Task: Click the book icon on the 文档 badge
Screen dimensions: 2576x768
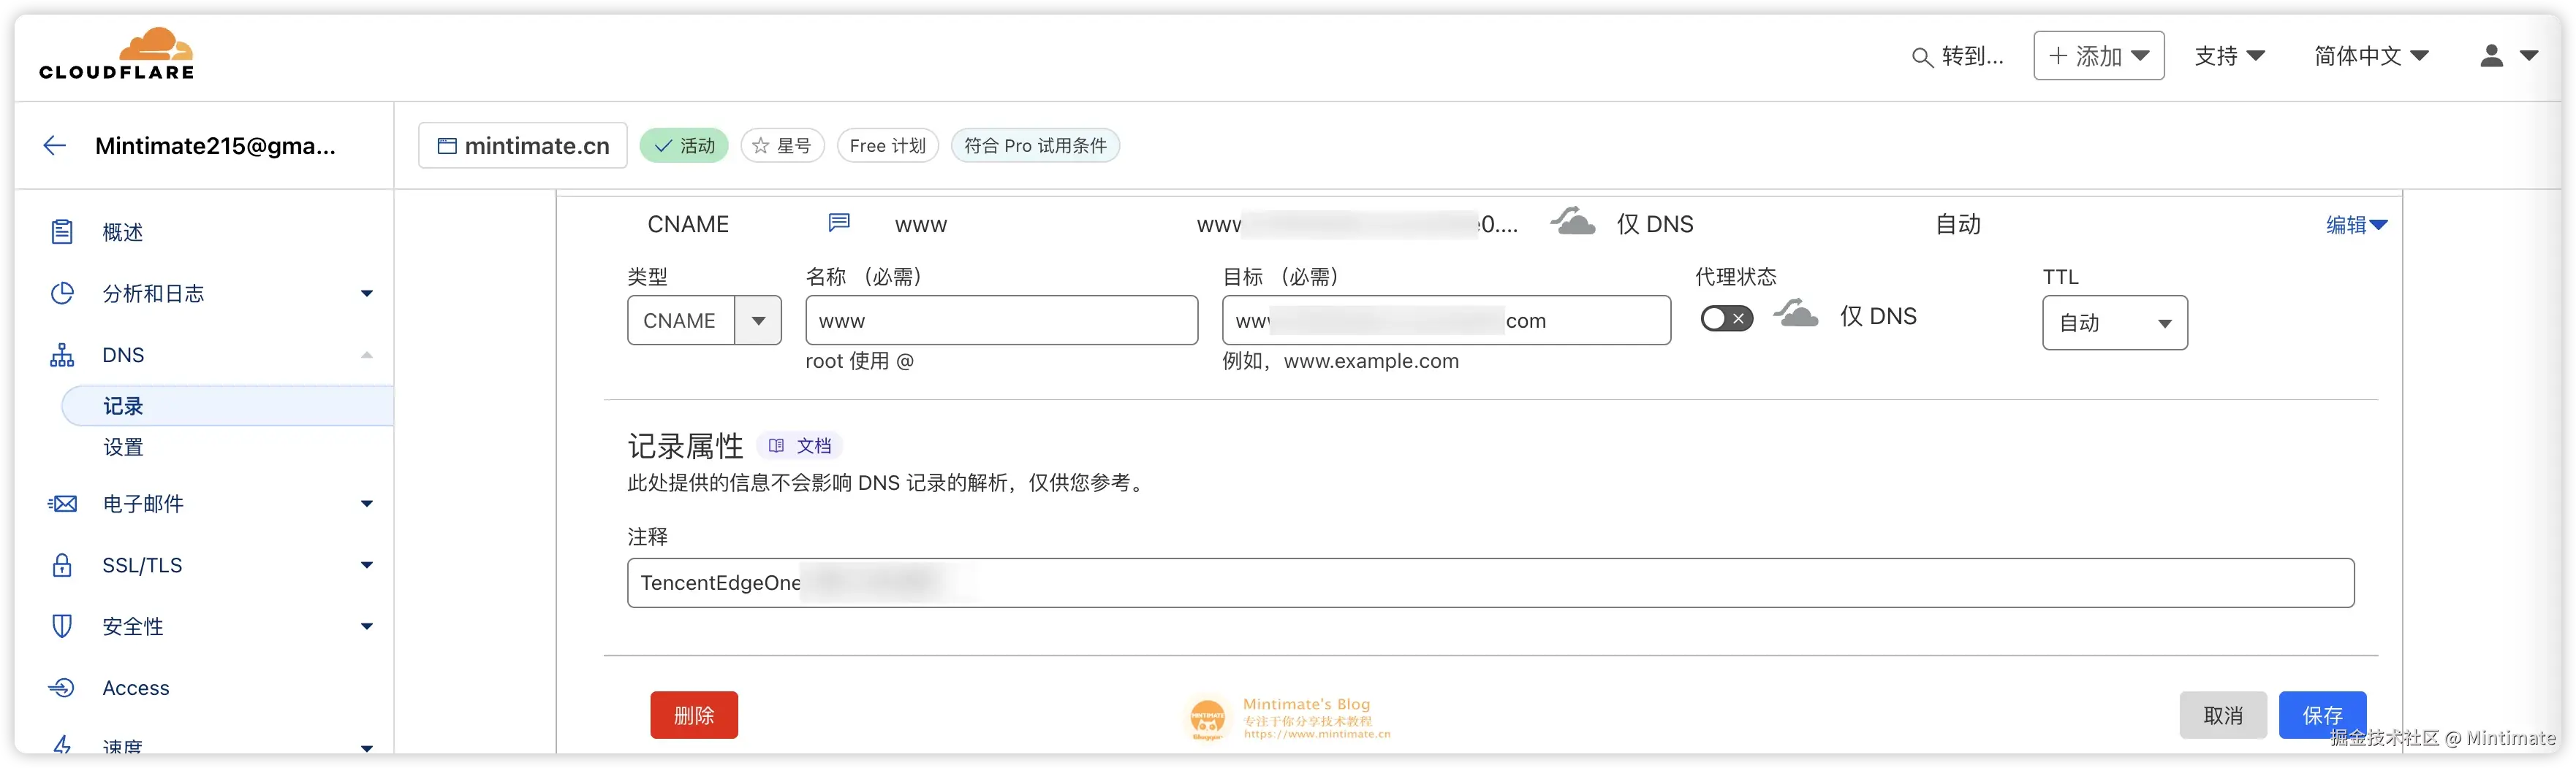Action: click(x=776, y=445)
